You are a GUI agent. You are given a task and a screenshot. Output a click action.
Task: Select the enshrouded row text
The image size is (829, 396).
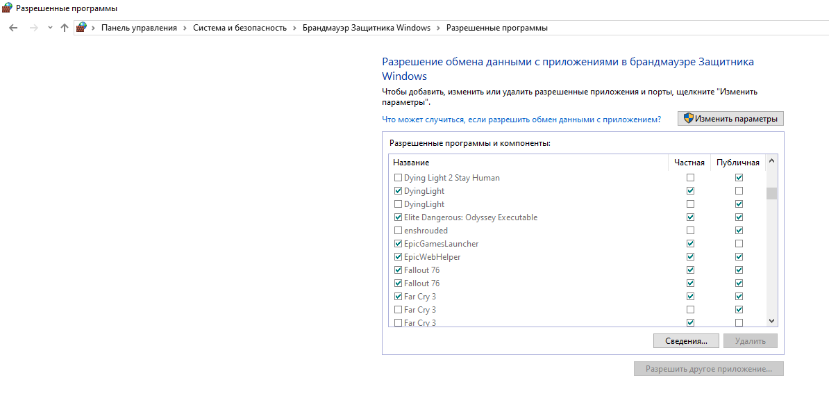tap(426, 231)
